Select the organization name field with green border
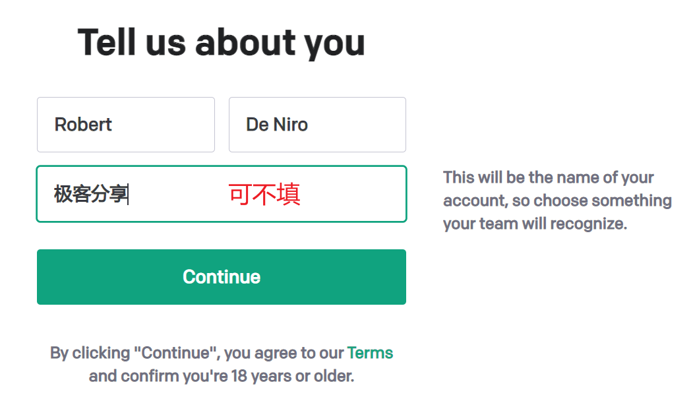 pyautogui.click(x=222, y=194)
